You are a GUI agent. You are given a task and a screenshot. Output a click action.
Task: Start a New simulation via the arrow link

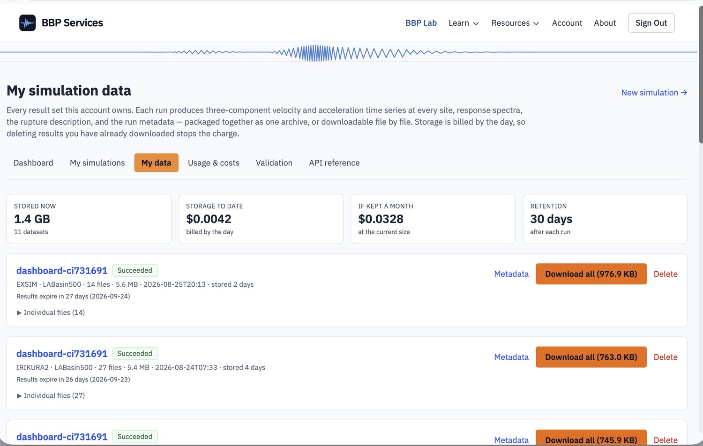tap(654, 92)
